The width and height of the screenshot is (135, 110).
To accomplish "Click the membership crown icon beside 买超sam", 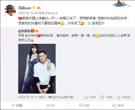I will click(39, 8).
